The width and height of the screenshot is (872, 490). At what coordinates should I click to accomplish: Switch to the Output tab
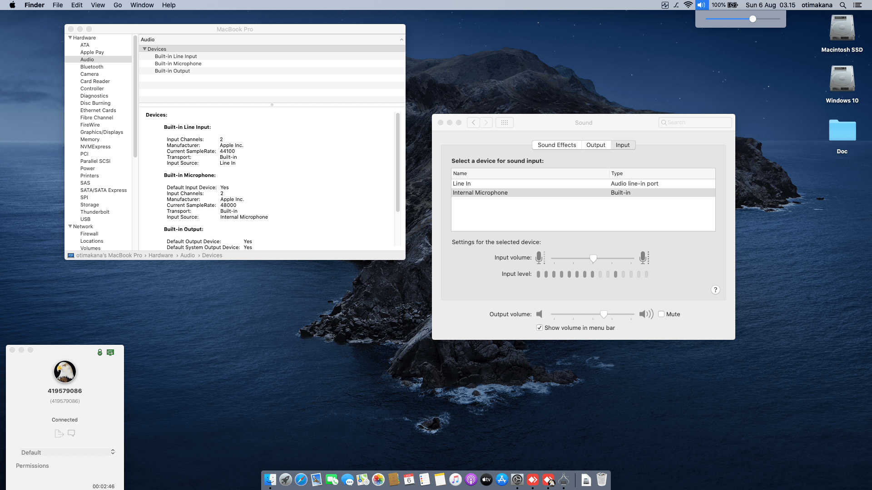click(x=596, y=145)
